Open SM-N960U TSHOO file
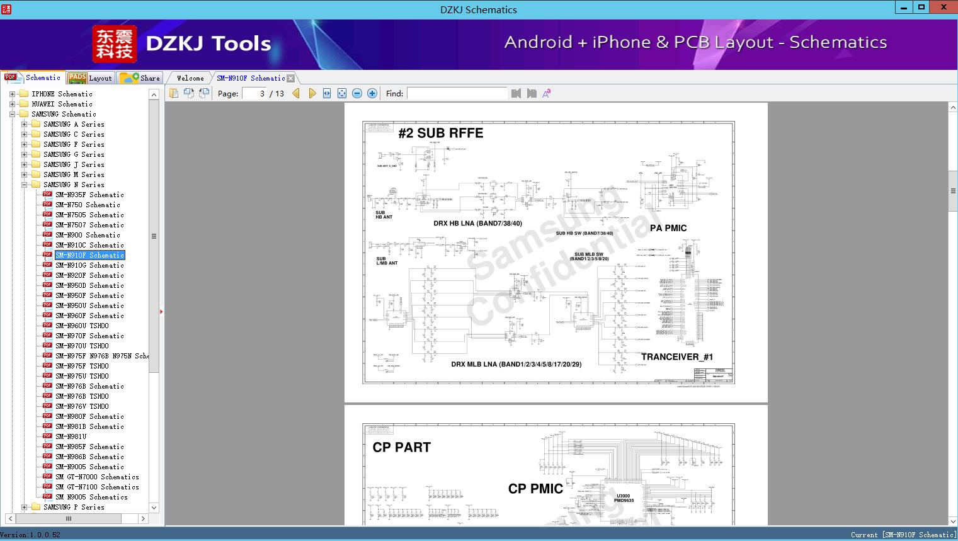 point(82,326)
